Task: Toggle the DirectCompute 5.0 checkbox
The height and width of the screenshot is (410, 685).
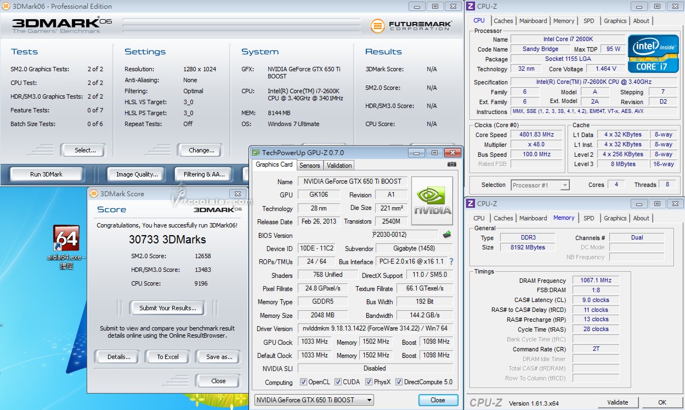Action: pyautogui.click(x=399, y=382)
